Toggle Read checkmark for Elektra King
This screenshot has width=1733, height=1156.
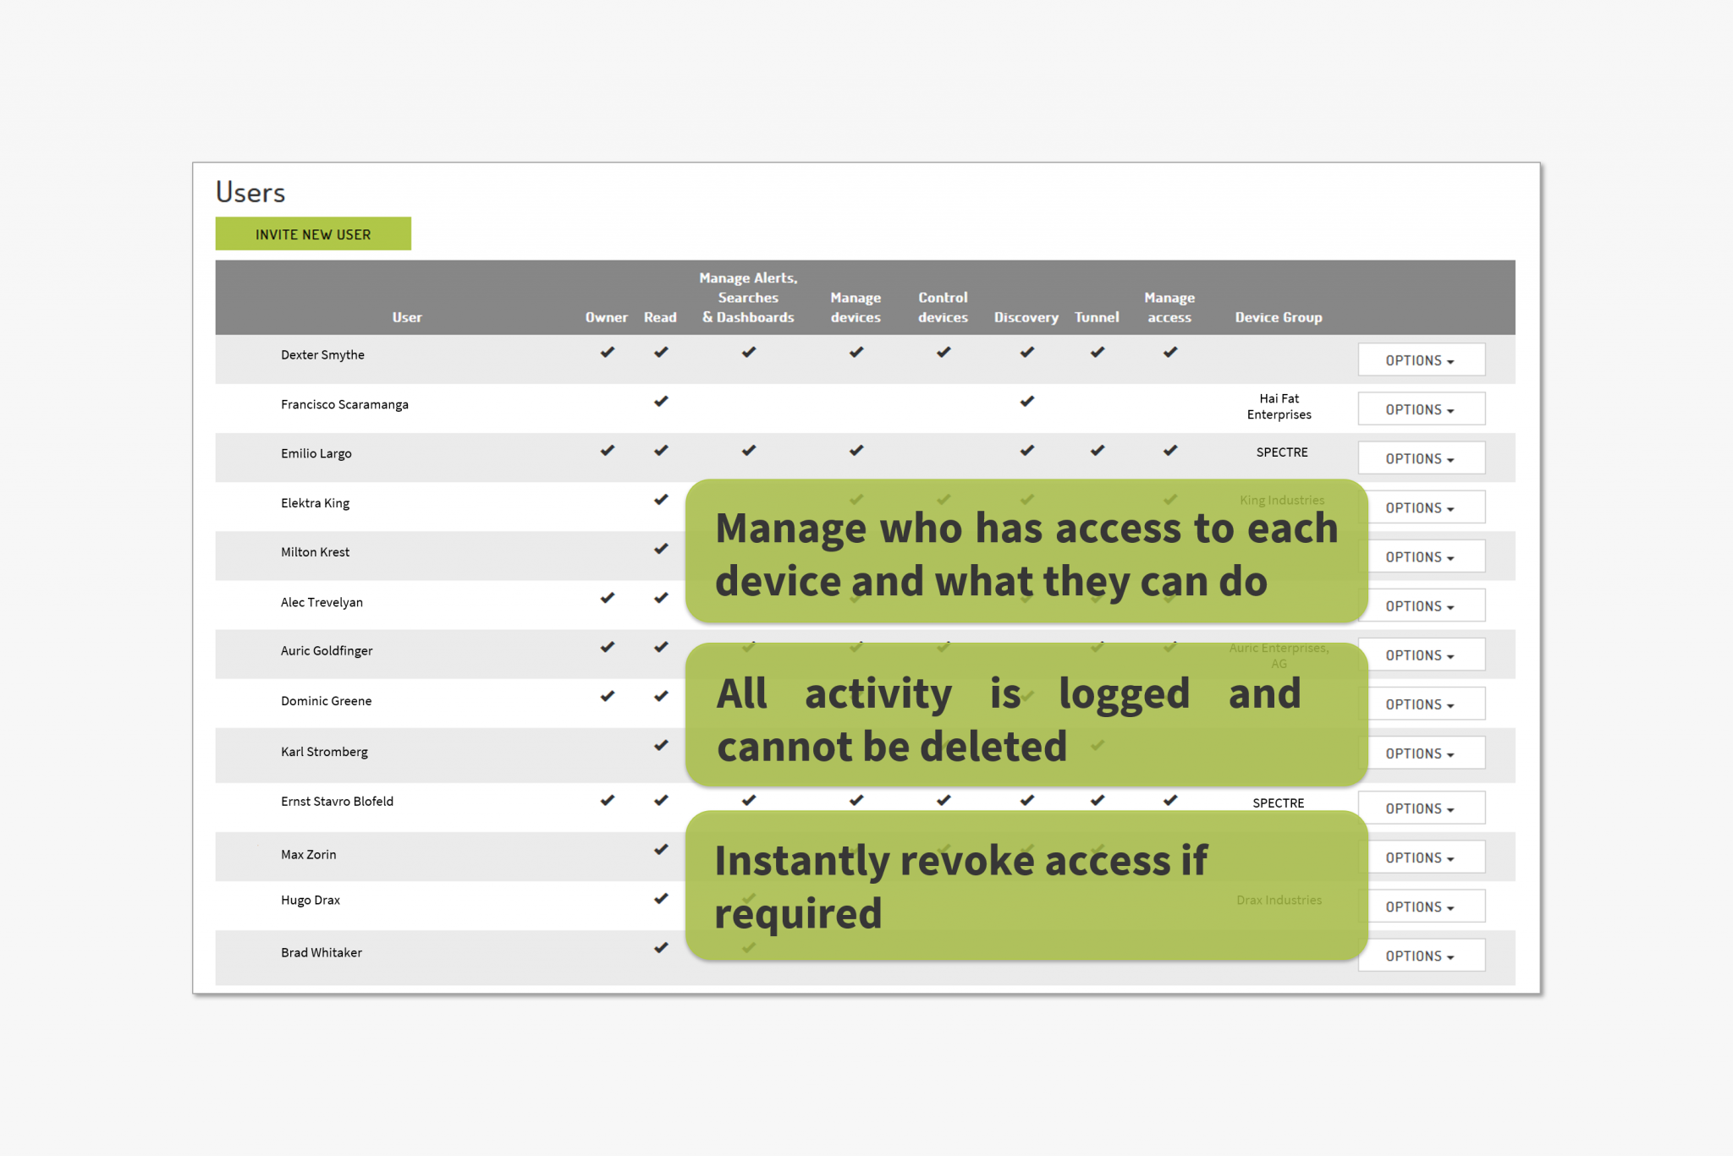click(x=661, y=499)
